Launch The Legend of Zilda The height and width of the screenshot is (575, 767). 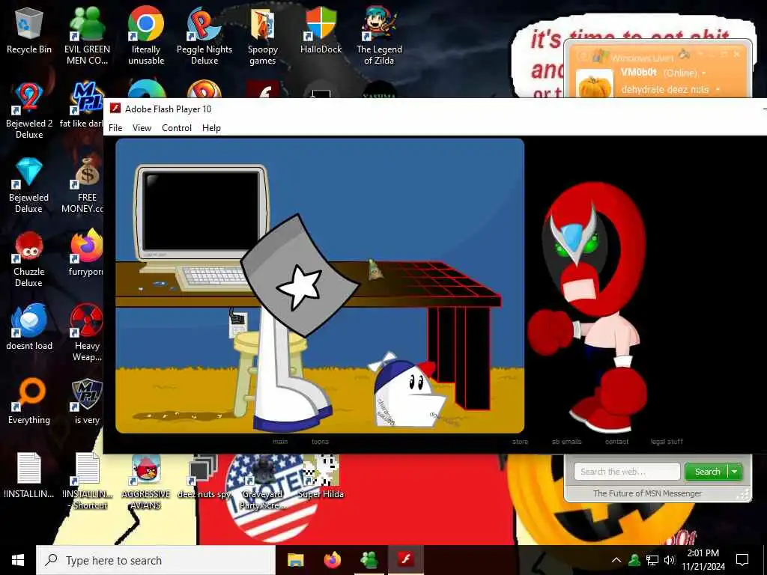(x=379, y=35)
